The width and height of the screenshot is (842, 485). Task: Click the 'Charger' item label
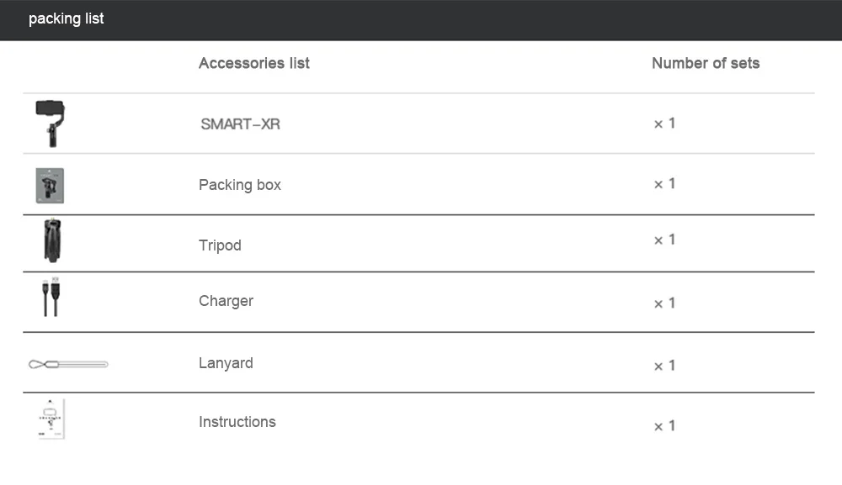(x=226, y=301)
